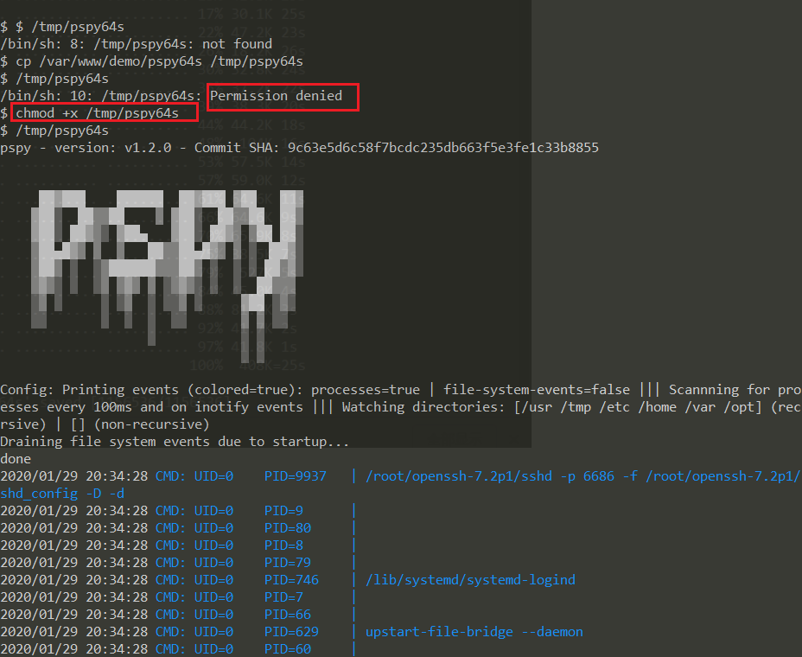Click the timestamp on the PID=9937 row

pyautogui.click(x=73, y=476)
